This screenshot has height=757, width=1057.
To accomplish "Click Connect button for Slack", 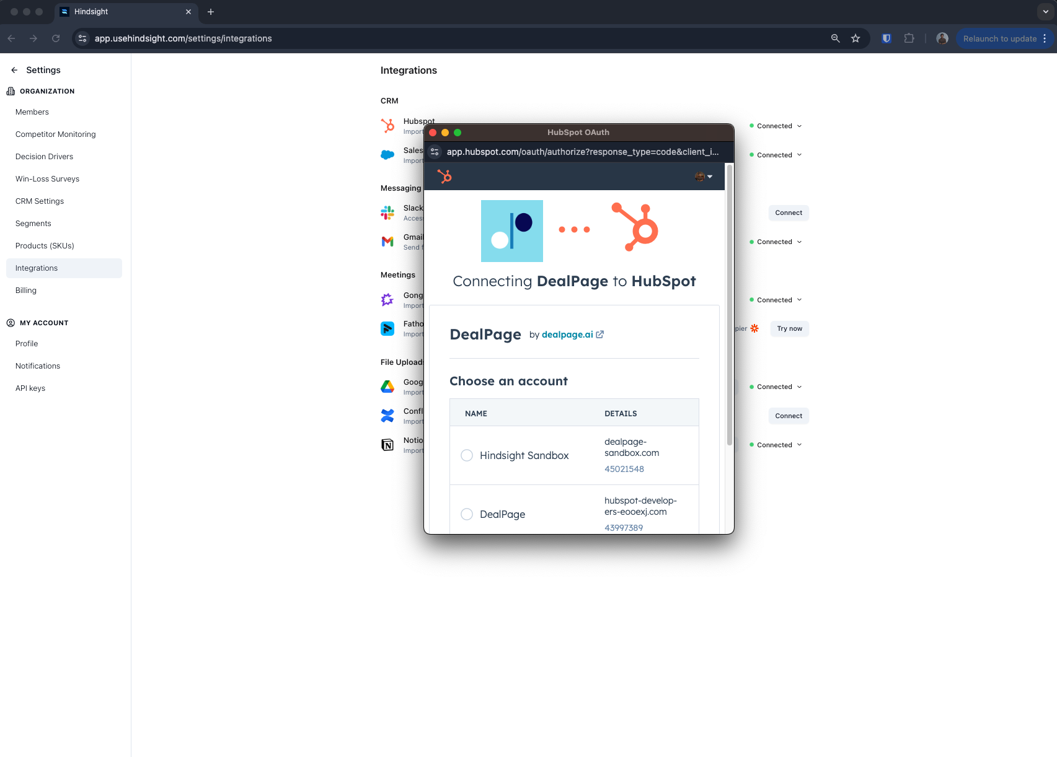I will 789,212.
